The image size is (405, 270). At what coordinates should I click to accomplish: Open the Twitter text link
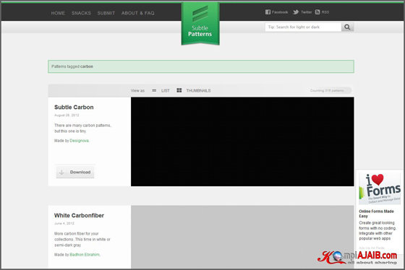point(306,12)
